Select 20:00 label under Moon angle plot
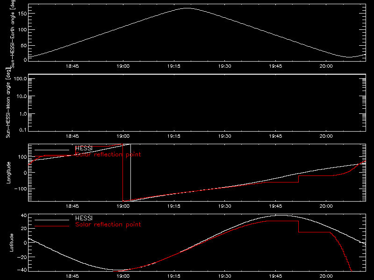The height and width of the screenshot is (280, 374). click(326, 136)
